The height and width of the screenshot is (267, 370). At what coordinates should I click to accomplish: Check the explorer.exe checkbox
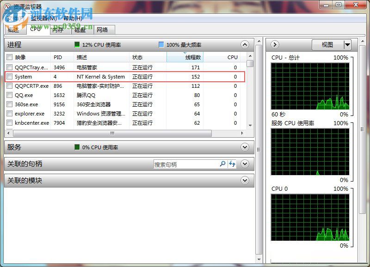click(9, 114)
